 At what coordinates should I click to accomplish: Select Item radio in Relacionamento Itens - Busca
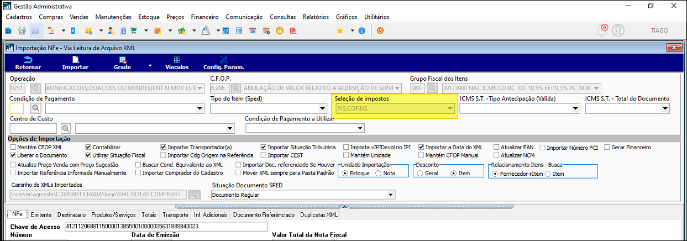[x=547, y=173]
